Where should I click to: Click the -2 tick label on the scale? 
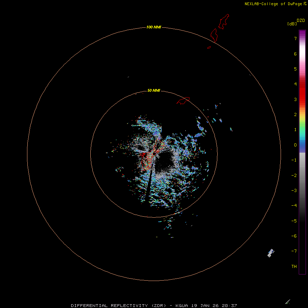[x=294, y=176]
